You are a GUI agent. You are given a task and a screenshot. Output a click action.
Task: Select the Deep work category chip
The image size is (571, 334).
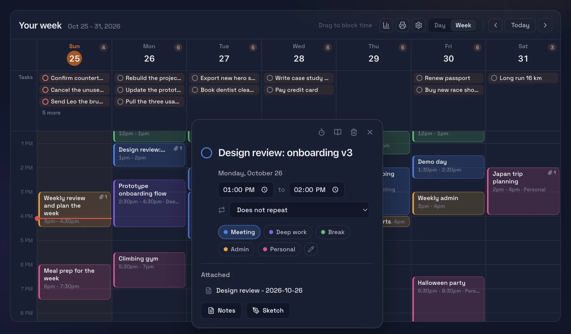click(288, 232)
